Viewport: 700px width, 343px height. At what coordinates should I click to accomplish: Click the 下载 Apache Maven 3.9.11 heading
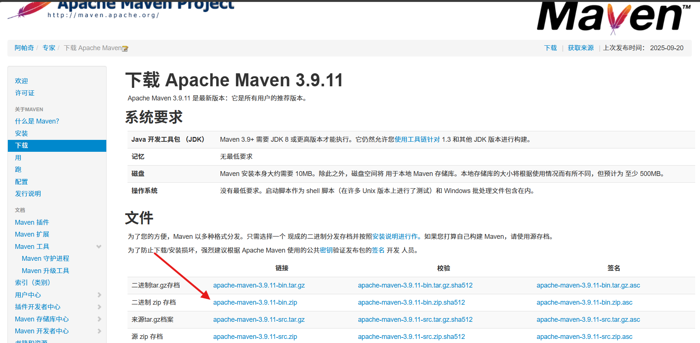tap(234, 80)
